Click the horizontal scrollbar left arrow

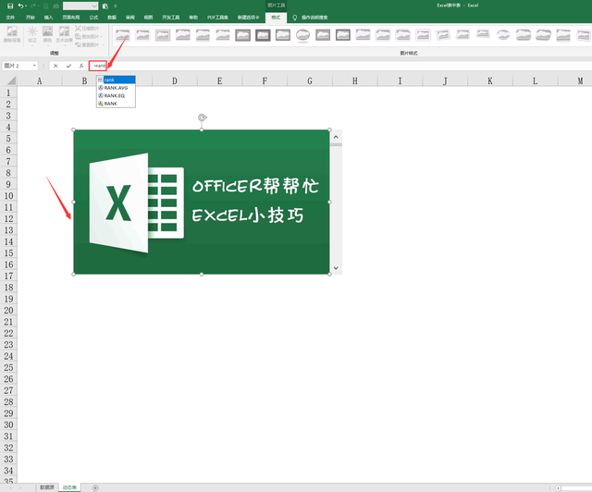click(x=558, y=488)
